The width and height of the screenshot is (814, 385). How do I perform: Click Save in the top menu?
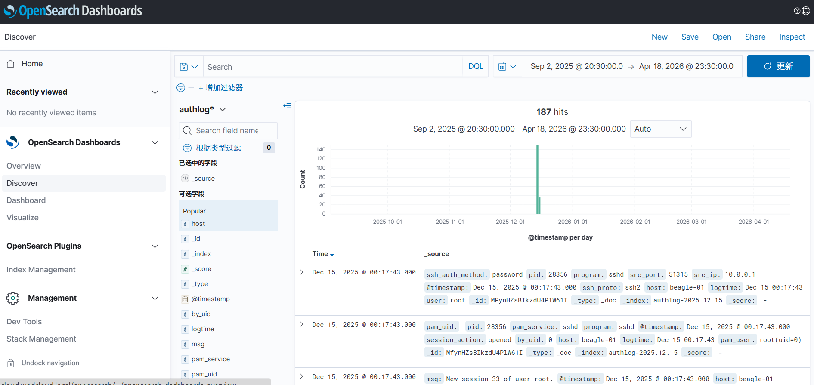tap(690, 37)
